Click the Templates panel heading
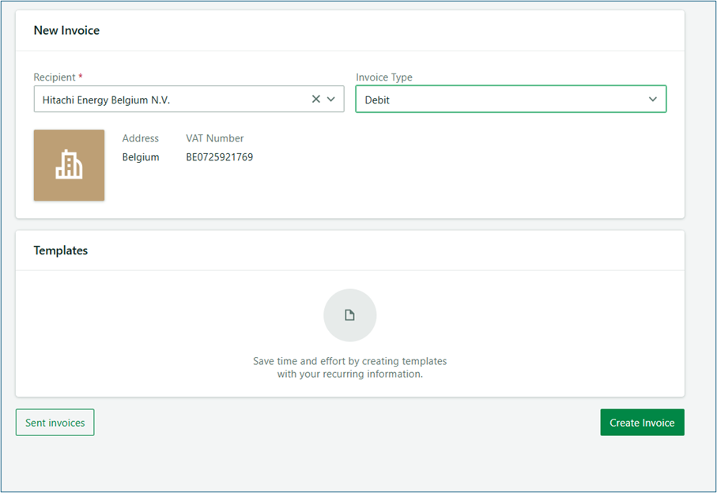This screenshot has width=717, height=493. (x=60, y=250)
